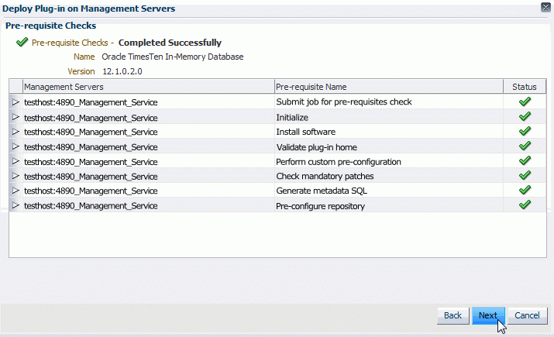554x337 pixels.
Task: Click the Pre-requisite Name column header
Action: click(x=389, y=87)
